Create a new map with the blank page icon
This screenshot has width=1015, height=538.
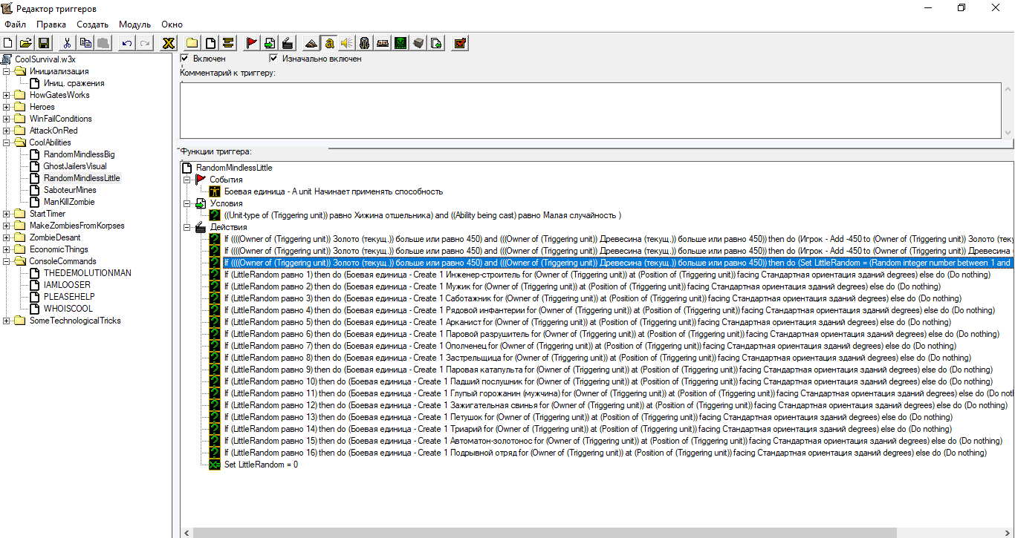pyautogui.click(x=9, y=43)
